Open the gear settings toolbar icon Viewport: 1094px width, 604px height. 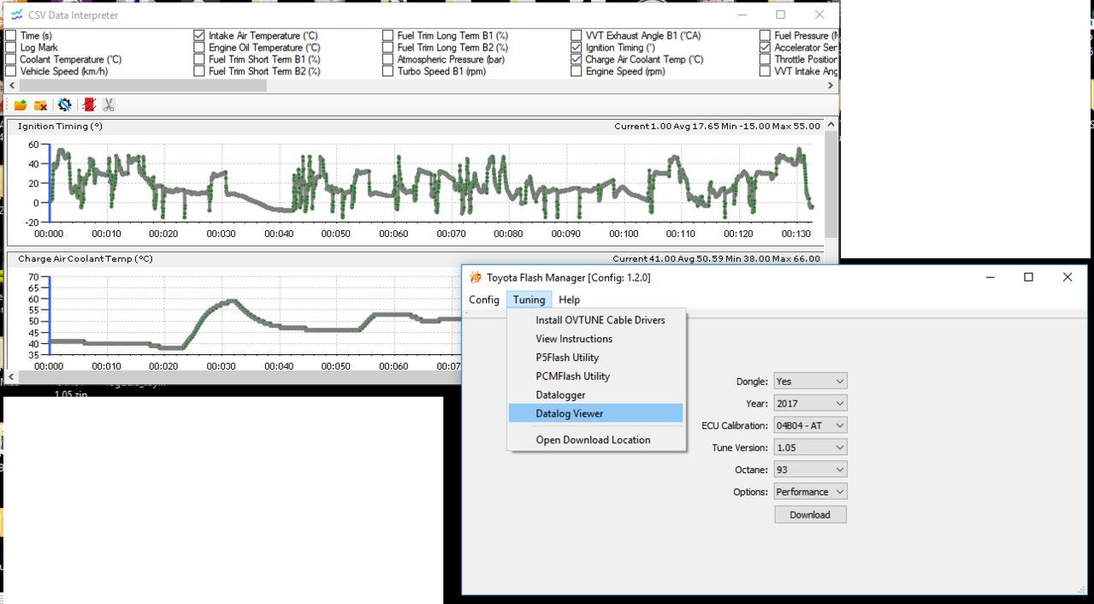coord(64,105)
